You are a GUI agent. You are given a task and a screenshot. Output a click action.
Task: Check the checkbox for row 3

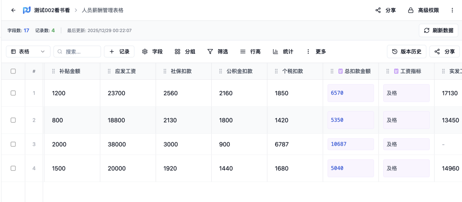click(x=13, y=144)
